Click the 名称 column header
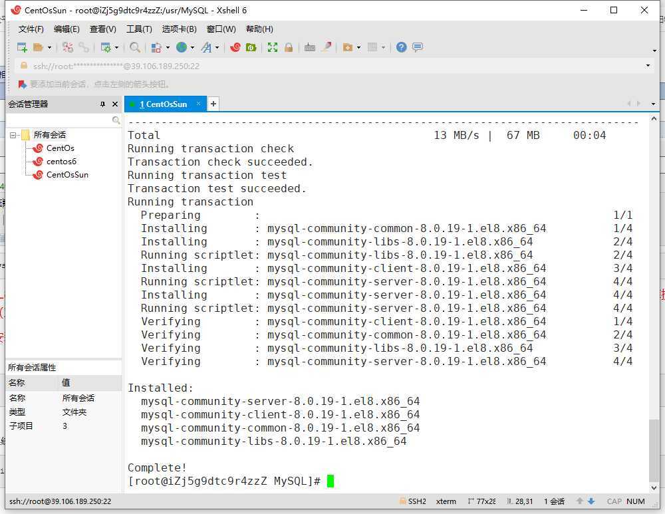The height and width of the screenshot is (514, 665). [32, 383]
